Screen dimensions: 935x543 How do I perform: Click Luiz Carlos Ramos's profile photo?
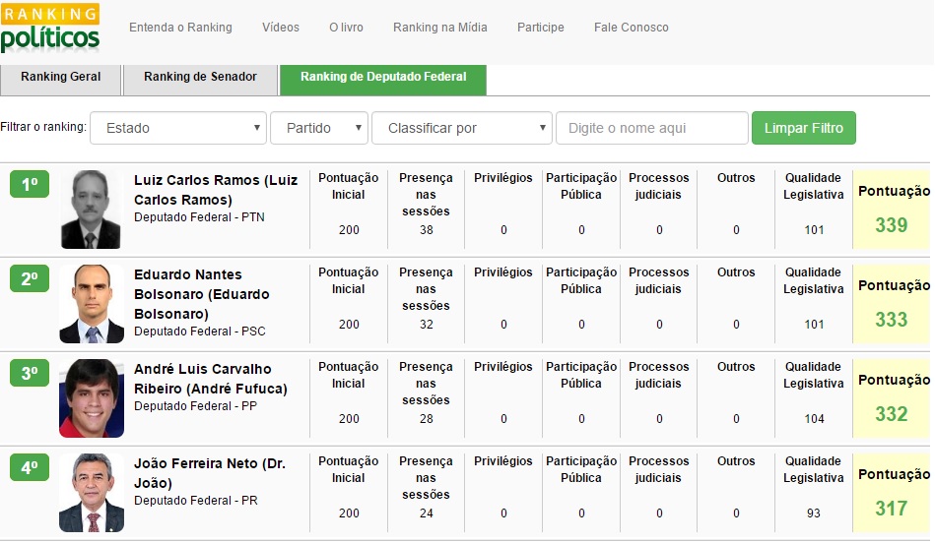91,210
